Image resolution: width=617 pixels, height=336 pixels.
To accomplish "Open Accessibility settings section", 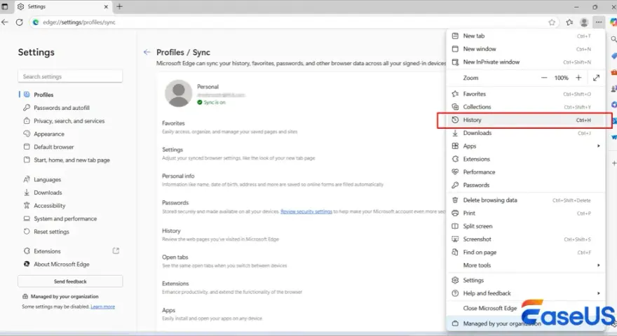I will (x=49, y=206).
